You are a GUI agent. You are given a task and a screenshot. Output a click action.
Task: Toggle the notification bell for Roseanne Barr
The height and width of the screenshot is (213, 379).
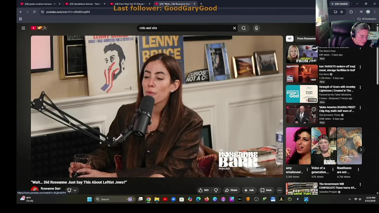(69, 190)
